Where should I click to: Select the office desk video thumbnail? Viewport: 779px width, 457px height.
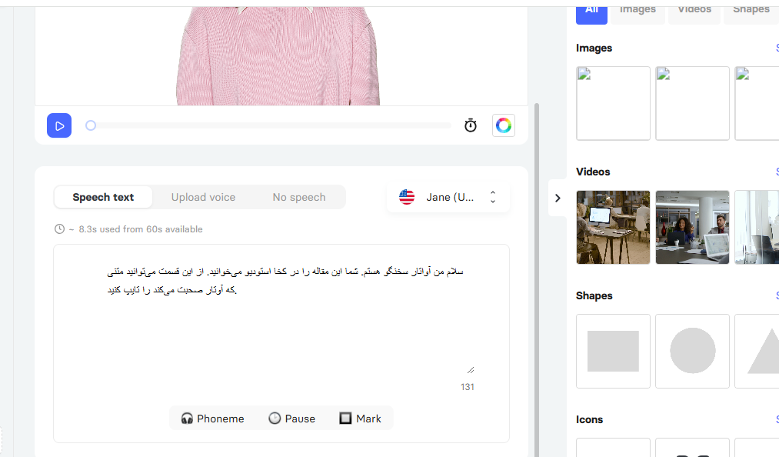(x=613, y=227)
